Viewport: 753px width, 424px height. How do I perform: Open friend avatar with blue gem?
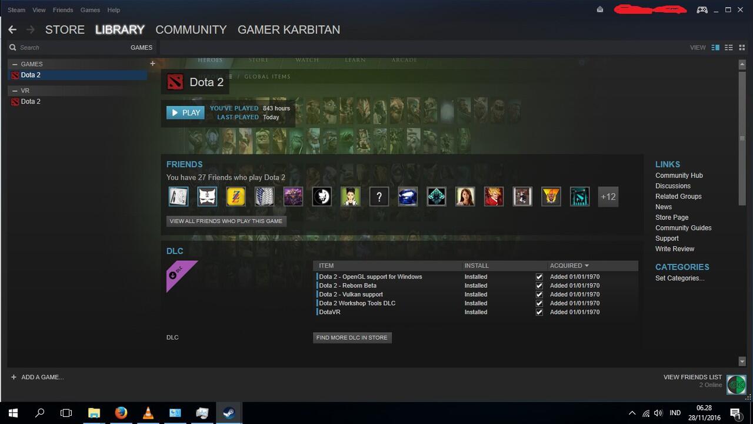[408, 197]
